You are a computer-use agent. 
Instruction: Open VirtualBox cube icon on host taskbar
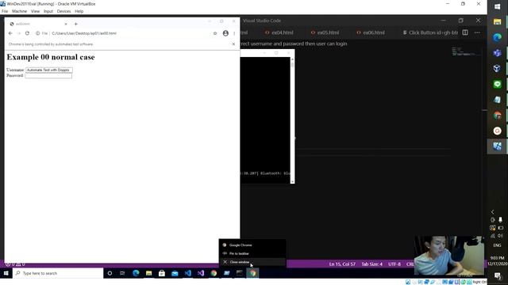click(498, 68)
